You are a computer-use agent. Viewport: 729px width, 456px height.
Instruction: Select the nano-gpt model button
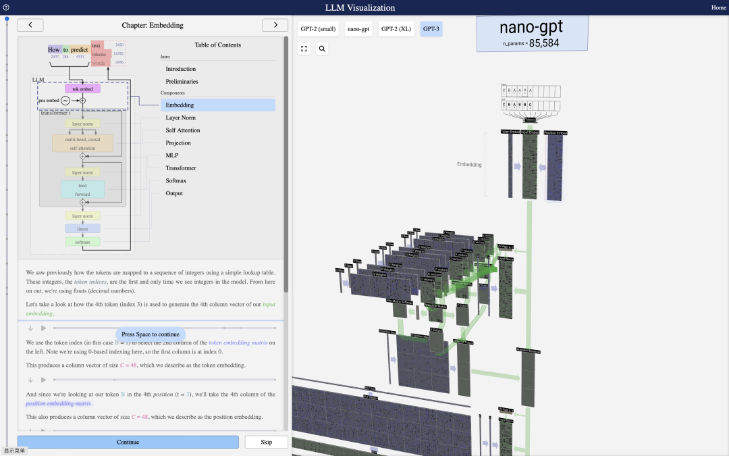pos(358,29)
